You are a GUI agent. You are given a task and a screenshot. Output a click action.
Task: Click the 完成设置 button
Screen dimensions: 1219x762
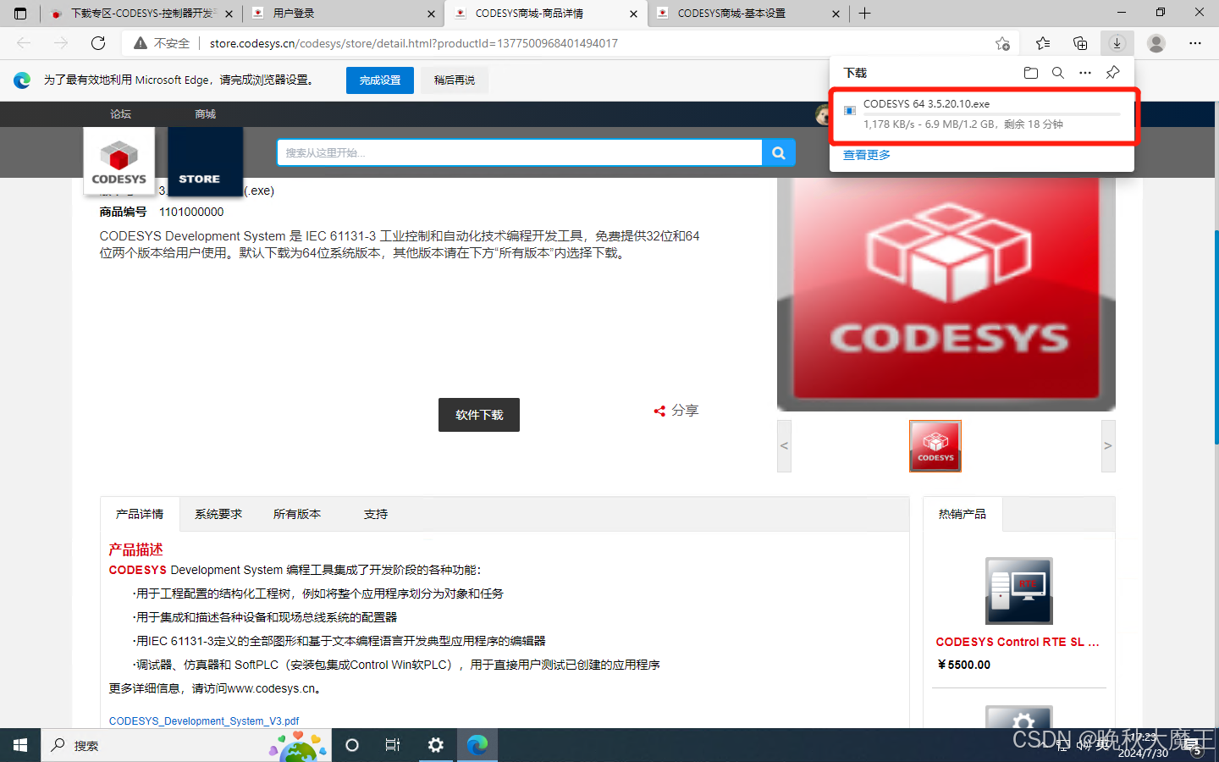[x=380, y=80]
